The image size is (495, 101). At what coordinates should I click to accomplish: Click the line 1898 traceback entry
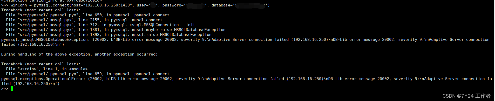click(x=109, y=35)
